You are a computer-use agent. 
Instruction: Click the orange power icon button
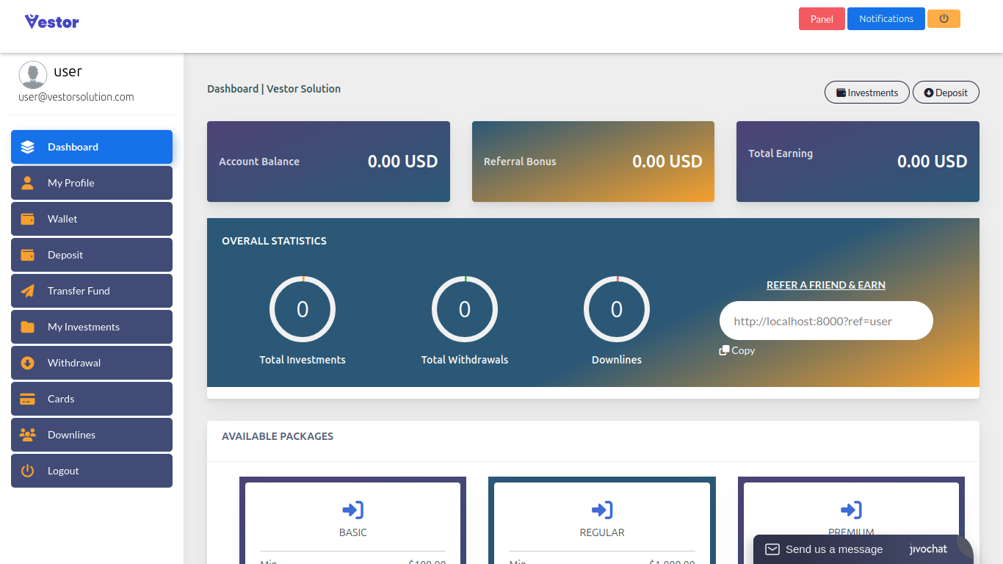tap(944, 19)
